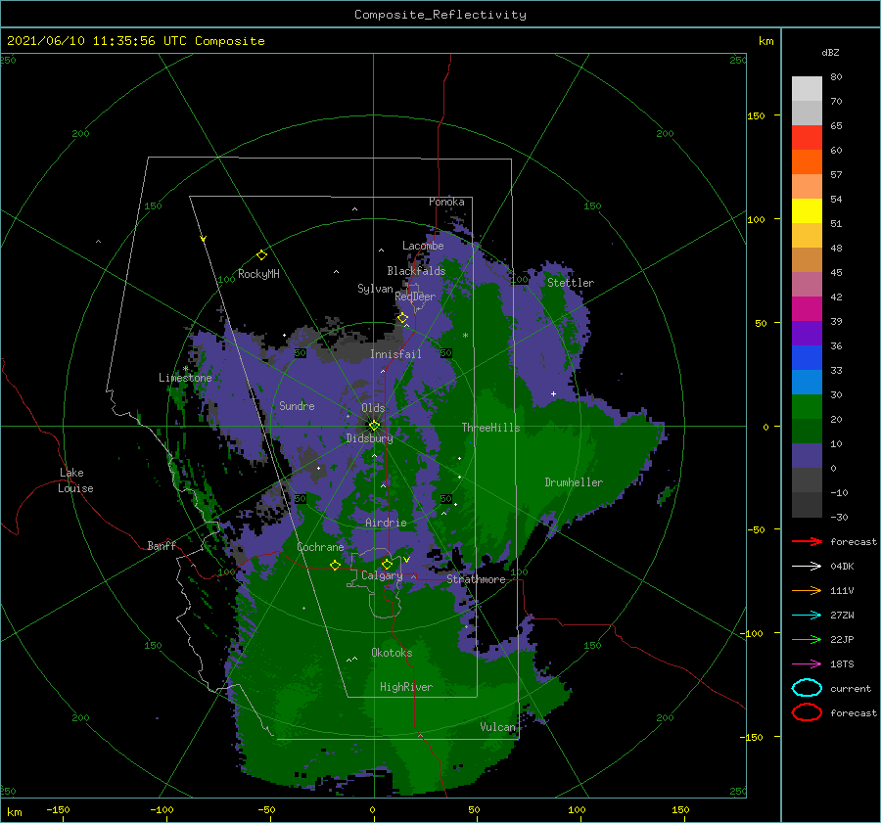Select the cyan 27ZW arrow legend icon
The height and width of the screenshot is (823, 881).
[x=807, y=616]
